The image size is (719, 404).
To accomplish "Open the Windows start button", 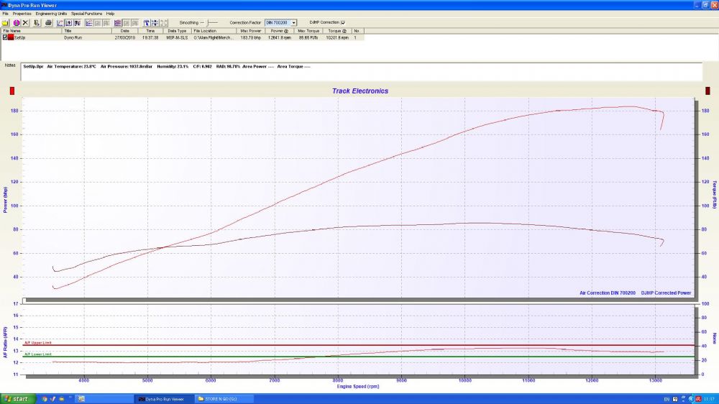I will pos(17,398).
